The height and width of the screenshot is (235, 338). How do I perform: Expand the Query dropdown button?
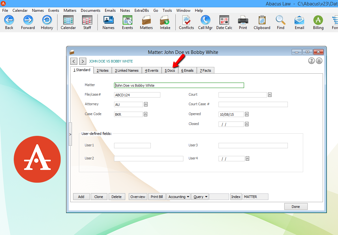click(200, 197)
